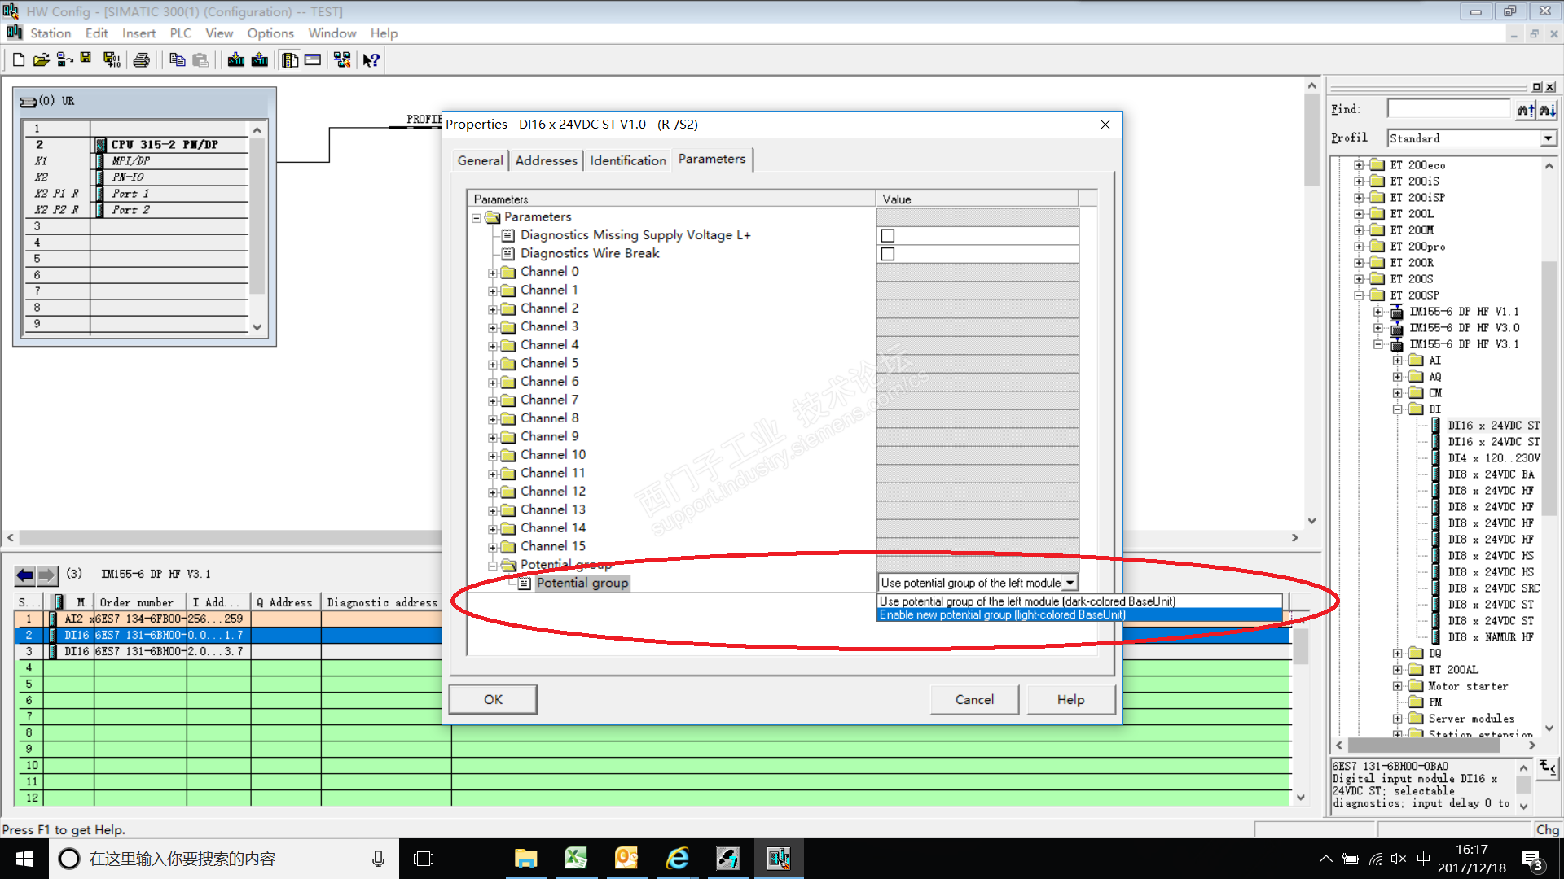
Task: Enable Diagnostics Missing Supply Voltage L+ checkbox
Action: point(888,236)
